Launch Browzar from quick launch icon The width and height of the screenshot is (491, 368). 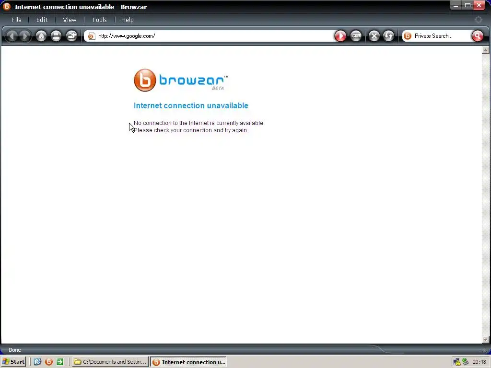tap(49, 362)
